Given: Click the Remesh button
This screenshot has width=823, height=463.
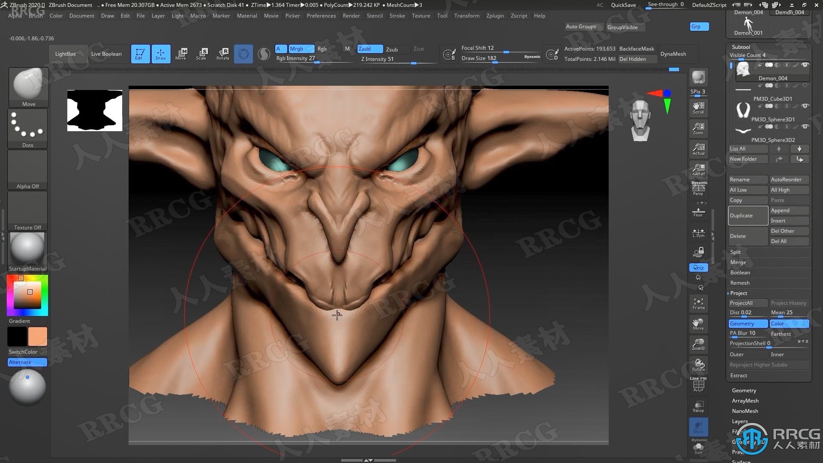Looking at the screenshot, I should tap(740, 283).
